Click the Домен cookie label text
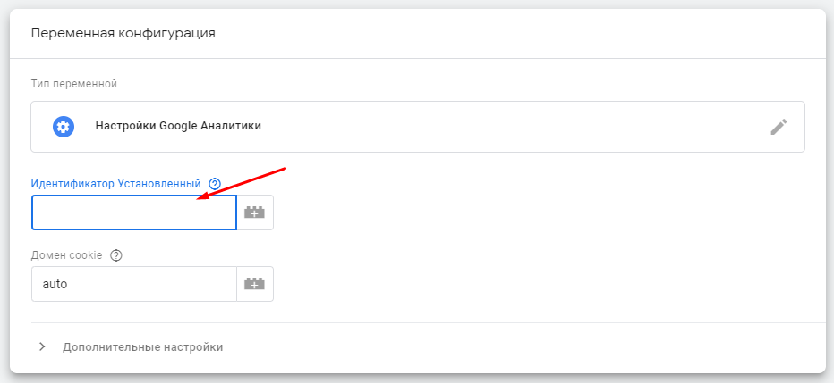 click(x=66, y=255)
